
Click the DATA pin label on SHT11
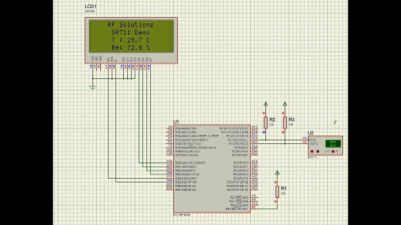314,144
